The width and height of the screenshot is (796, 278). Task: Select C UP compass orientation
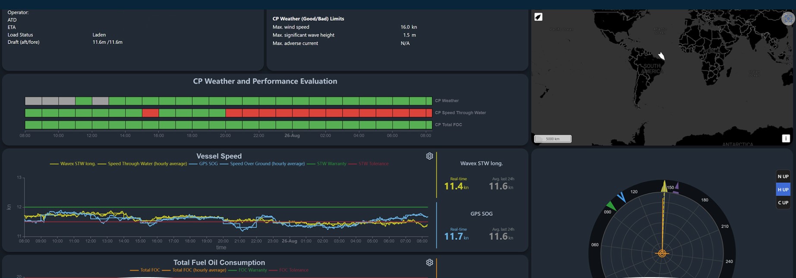783,203
